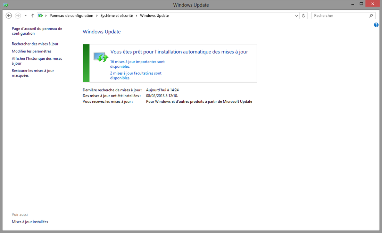Screen dimensions: 382x233
Task: Click Restaurer les mises à jour masquées
Action: [33, 73]
